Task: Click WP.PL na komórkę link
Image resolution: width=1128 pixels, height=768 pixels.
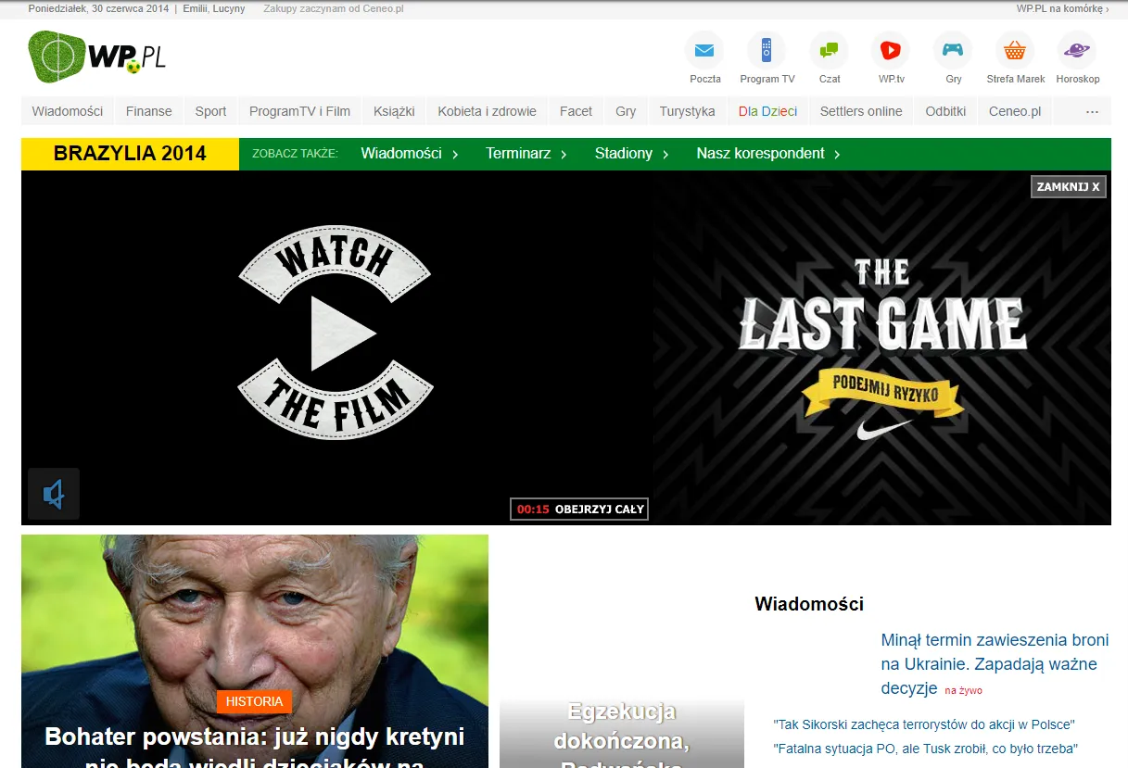Action: pyautogui.click(x=1062, y=8)
